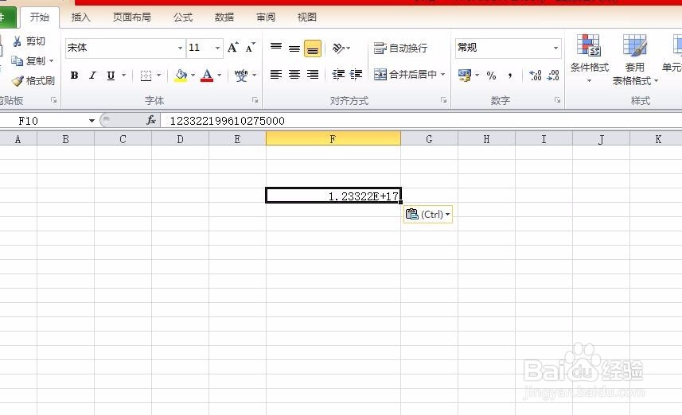The height and width of the screenshot is (415, 682).
Task: Align text to middle of cell
Action: pos(294,48)
